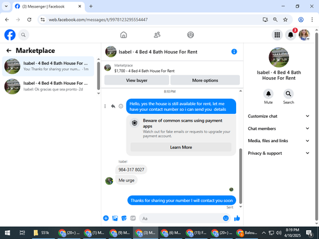The image size is (319, 239).
Task: Open the blue plus more-actions icon
Action: click(x=106, y=218)
